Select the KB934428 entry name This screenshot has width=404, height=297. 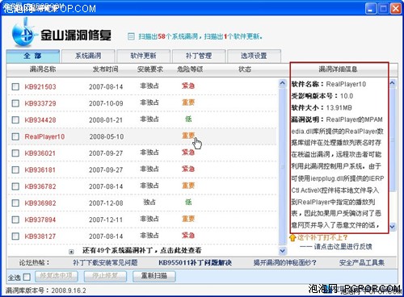[x=40, y=120]
